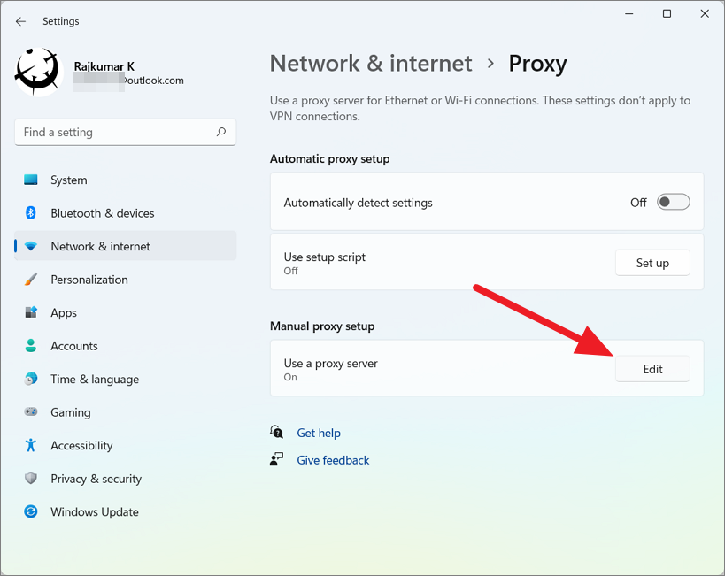Open the Accessibility figure icon
The height and width of the screenshot is (576, 725).
coord(31,445)
